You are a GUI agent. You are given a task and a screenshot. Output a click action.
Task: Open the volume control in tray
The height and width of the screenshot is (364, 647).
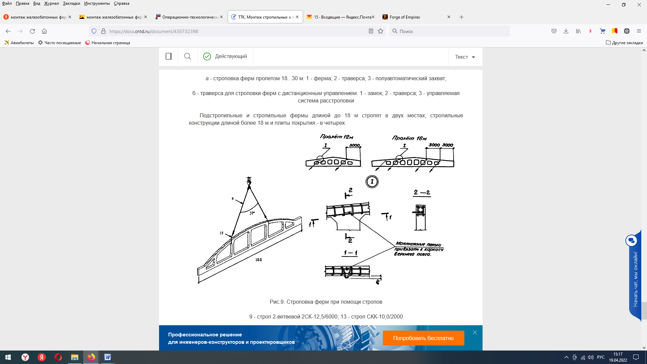click(x=591, y=357)
